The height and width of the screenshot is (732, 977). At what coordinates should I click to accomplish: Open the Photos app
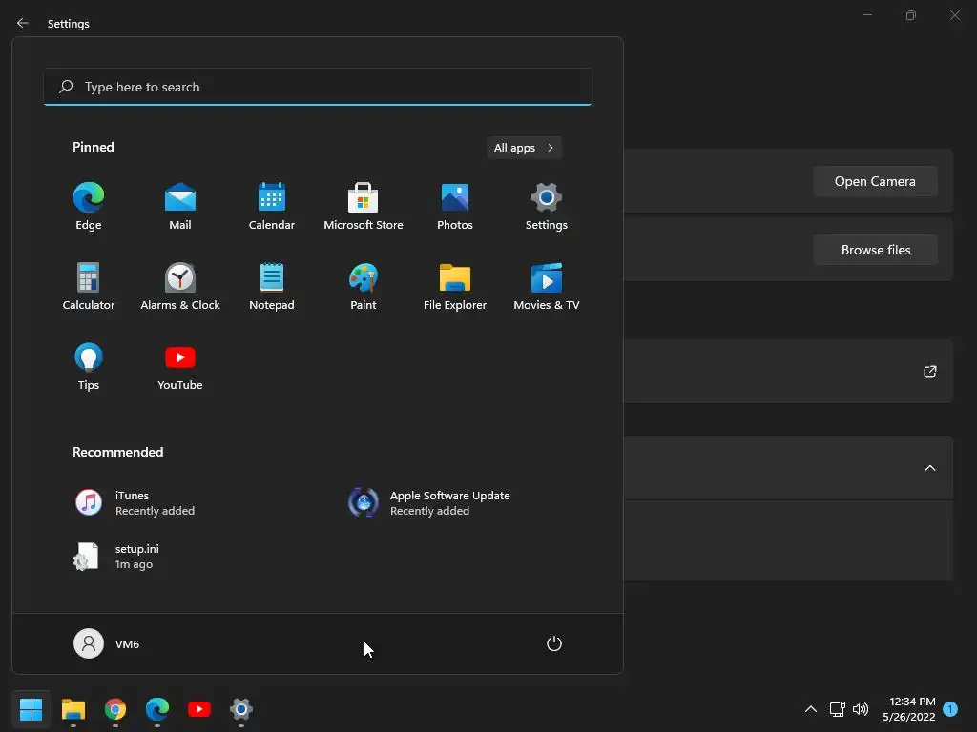point(455,207)
